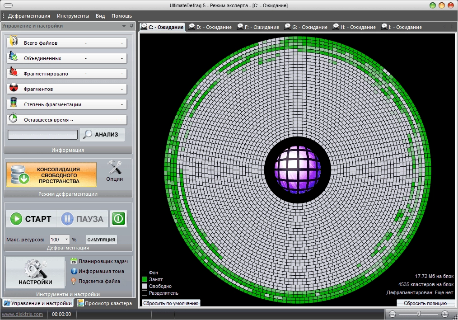
Task: Open the НАСТРОЙКИ button
Action: 35,273
